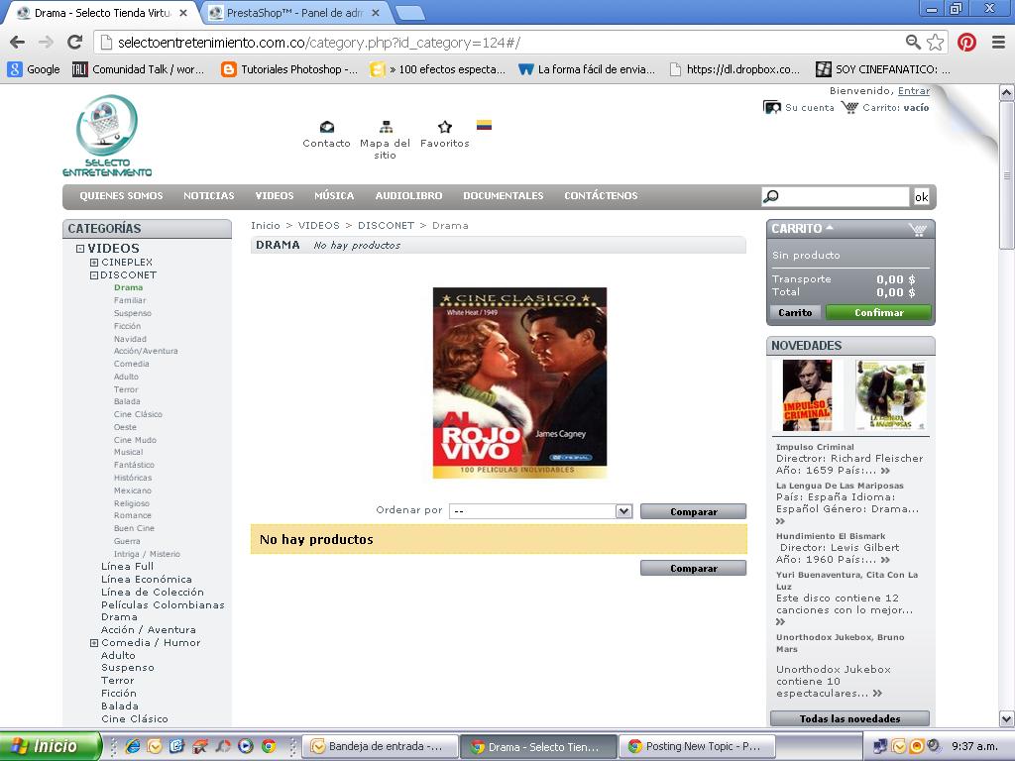Click the upper Comparar button
This screenshot has height=761, width=1015.
pyautogui.click(x=693, y=512)
